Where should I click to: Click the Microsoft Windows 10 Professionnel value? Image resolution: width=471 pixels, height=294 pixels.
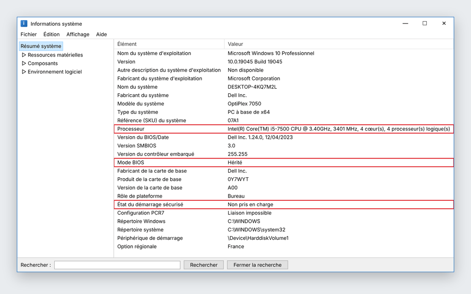click(x=271, y=53)
